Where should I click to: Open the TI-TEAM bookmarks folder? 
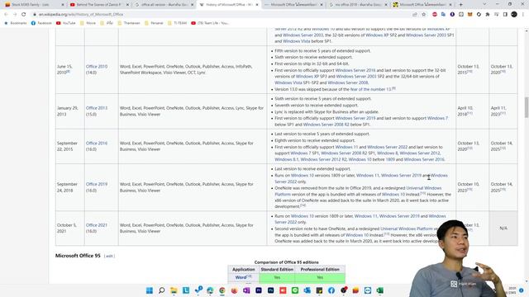177,23
